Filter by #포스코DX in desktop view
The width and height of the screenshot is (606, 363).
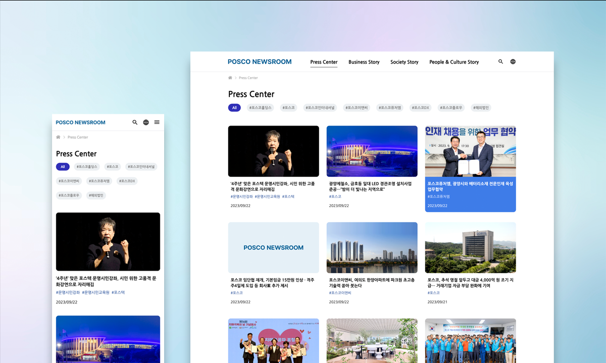420,108
